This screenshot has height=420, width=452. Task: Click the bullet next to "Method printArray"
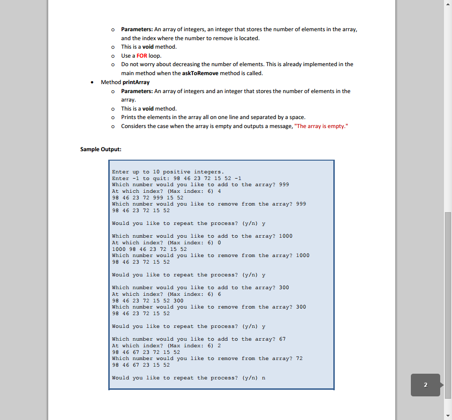click(x=91, y=82)
